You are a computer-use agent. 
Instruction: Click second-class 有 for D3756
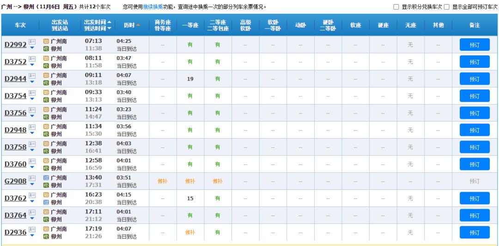click(217, 113)
